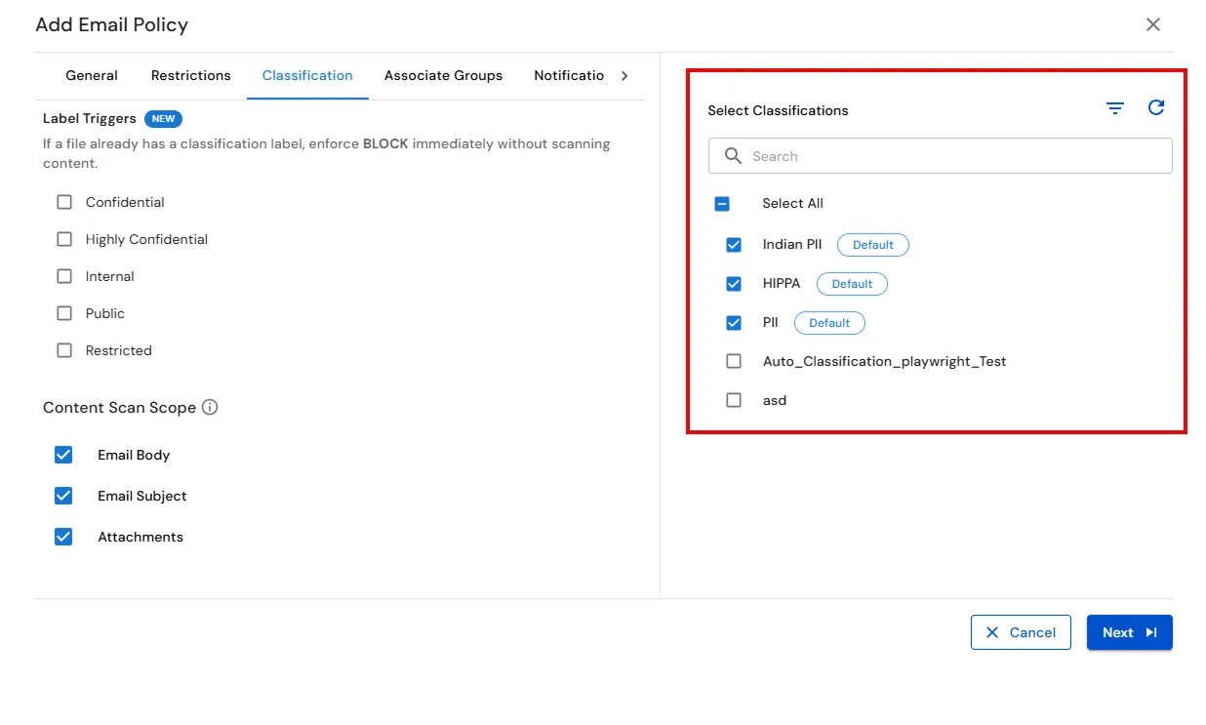Open the Restrictions tab
The image size is (1206, 725).
(x=191, y=75)
